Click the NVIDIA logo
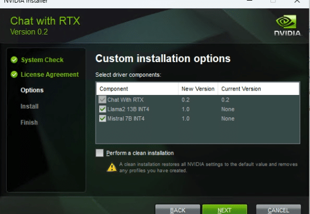This screenshot has width=310, height=214. [x=288, y=26]
